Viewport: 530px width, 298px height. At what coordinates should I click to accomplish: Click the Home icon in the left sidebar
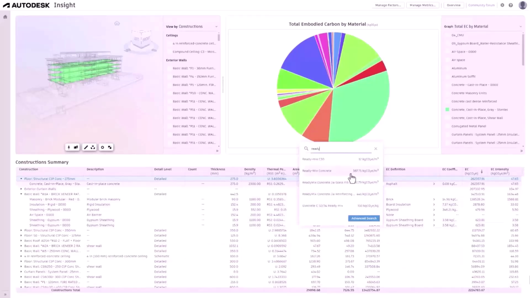pyautogui.click(x=5, y=17)
